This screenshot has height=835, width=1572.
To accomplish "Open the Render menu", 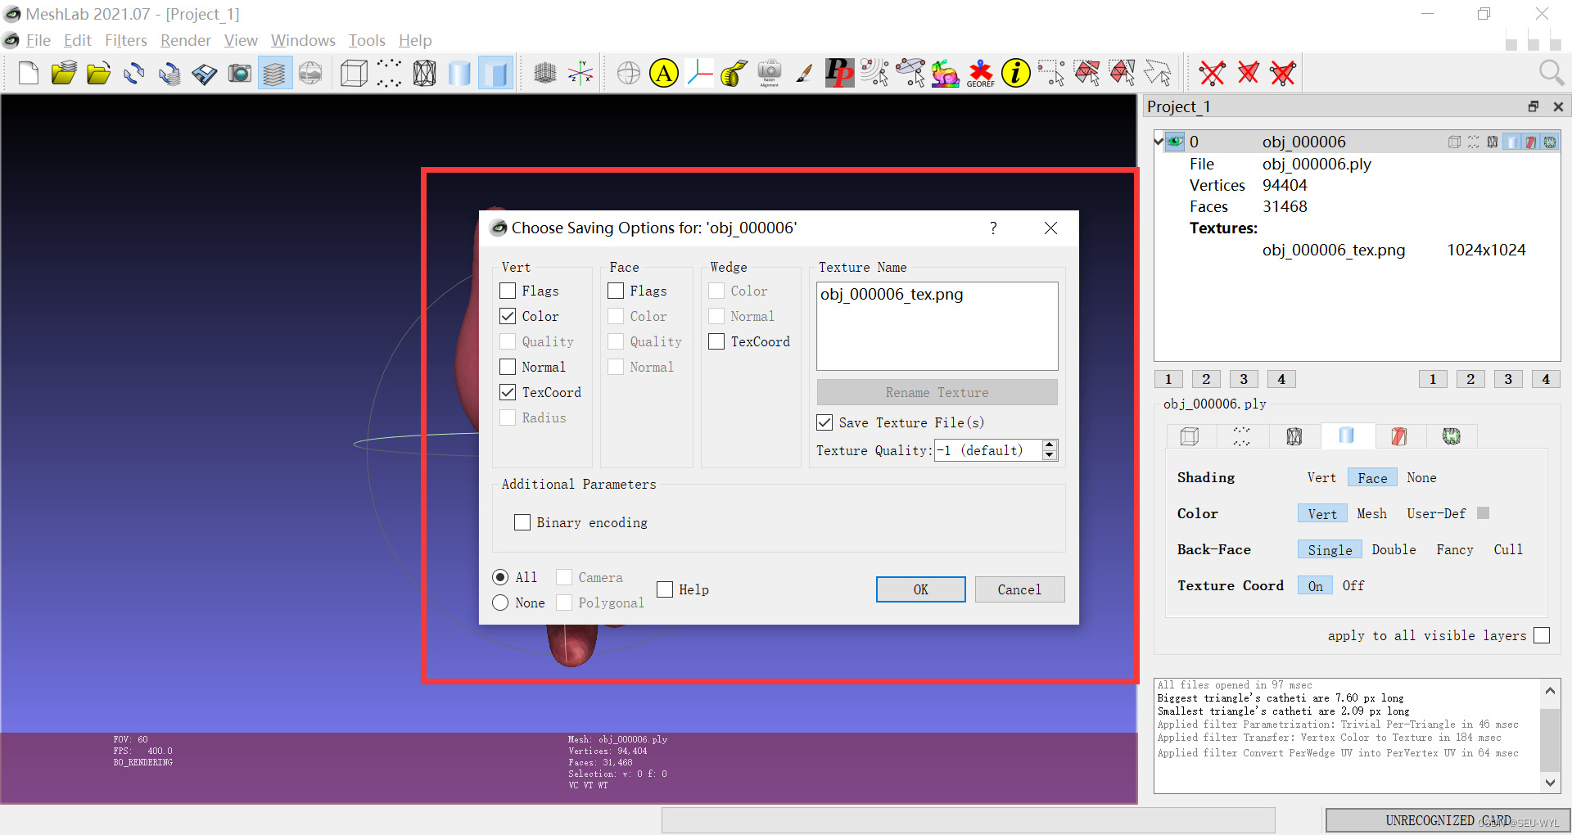I will [x=185, y=40].
